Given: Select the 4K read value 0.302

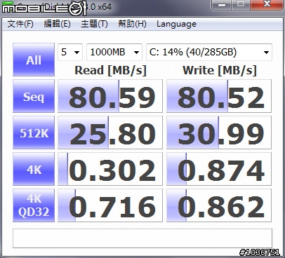Looking at the screenshot, I should pyautogui.click(x=110, y=169).
